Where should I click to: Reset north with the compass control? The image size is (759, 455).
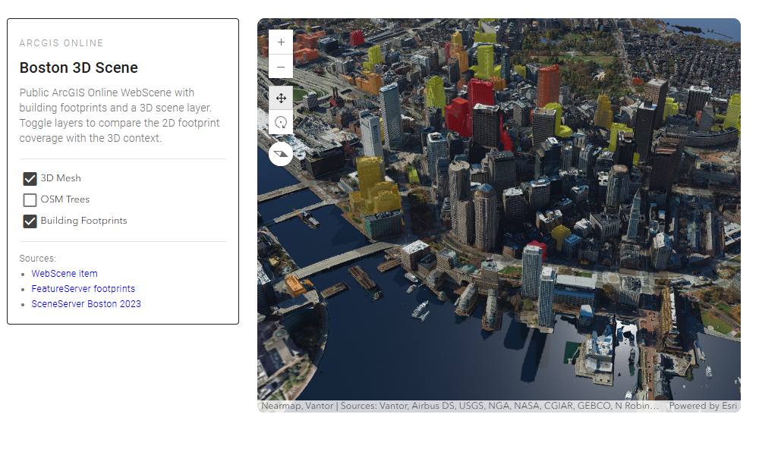click(x=281, y=154)
